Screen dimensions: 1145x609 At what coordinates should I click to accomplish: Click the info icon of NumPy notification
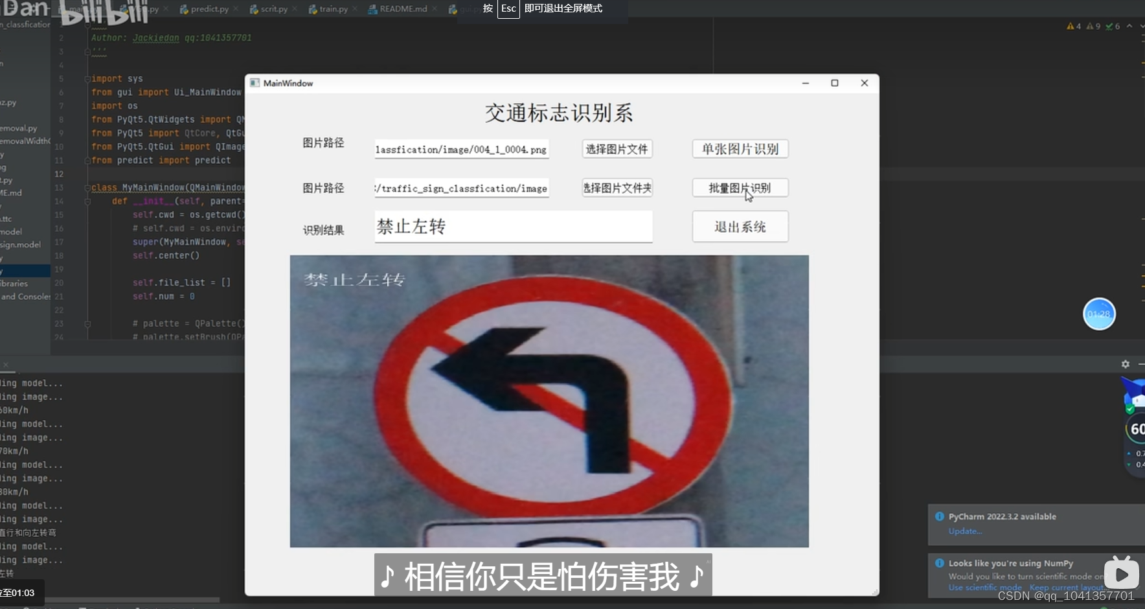tap(939, 563)
